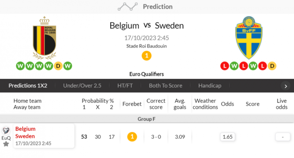Viewport: 294px width, 158px height.
Task: Click the Sweden SvFF team crest
Action: 248,37
